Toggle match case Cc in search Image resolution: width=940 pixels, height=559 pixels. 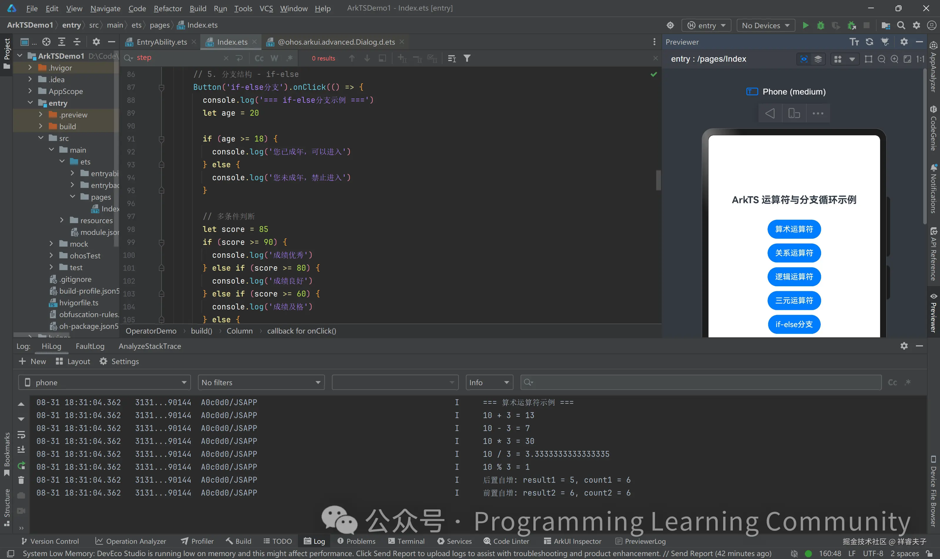click(259, 58)
